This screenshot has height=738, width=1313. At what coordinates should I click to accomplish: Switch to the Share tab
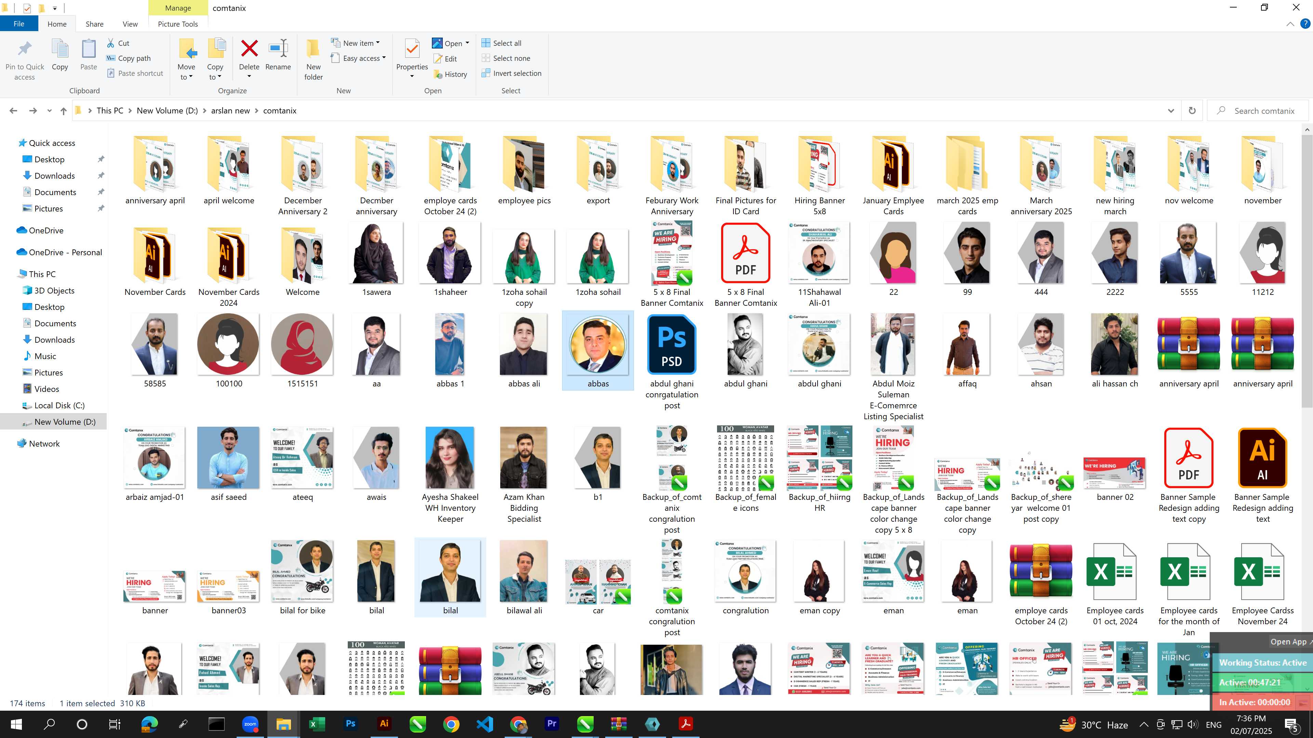pyautogui.click(x=94, y=24)
